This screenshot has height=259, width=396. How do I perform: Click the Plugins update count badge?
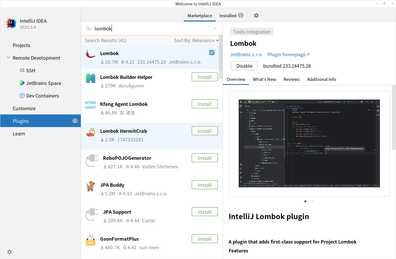pos(75,121)
